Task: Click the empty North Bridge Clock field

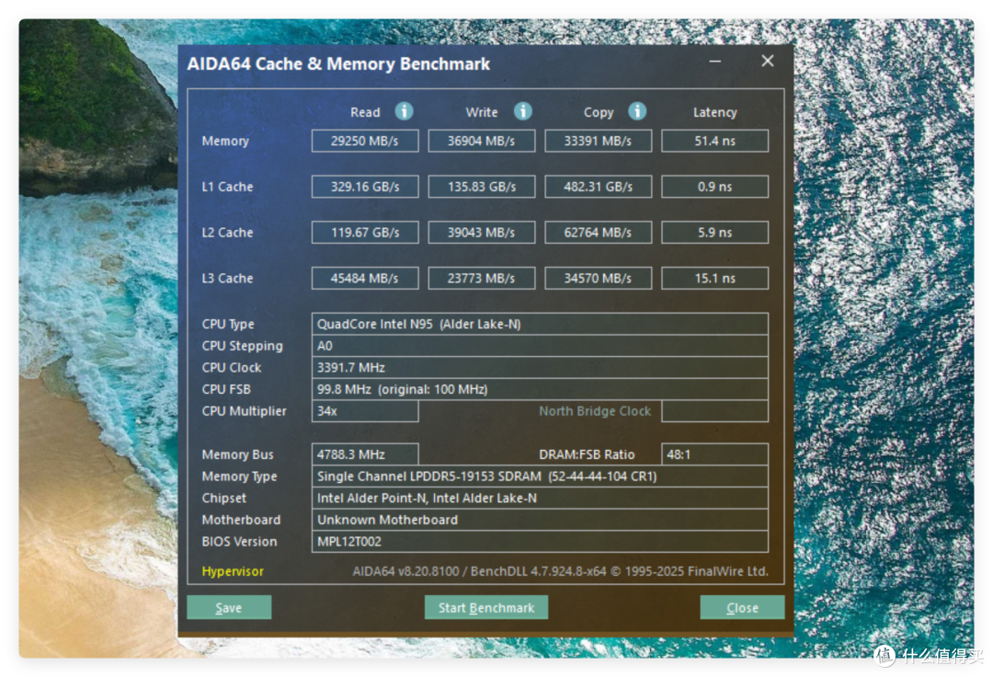Action: coord(715,411)
